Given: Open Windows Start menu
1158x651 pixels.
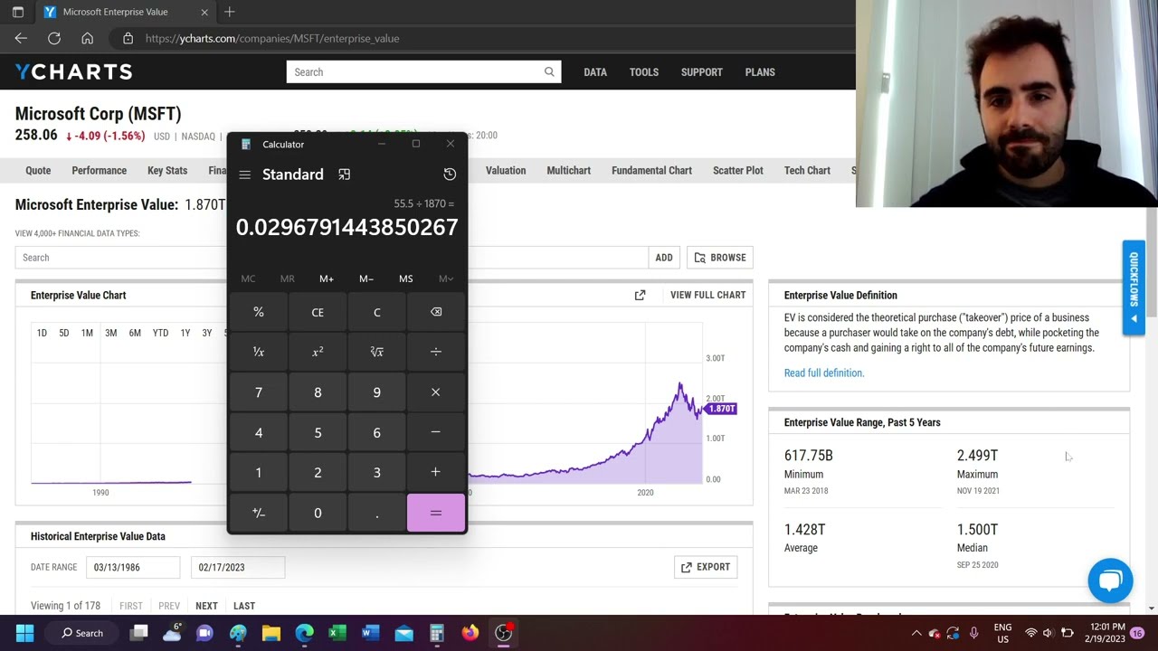Looking at the screenshot, I should [x=24, y=633].
